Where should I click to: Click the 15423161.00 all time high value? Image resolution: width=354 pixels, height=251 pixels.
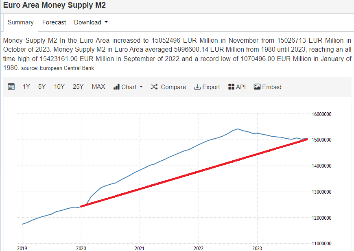click(59, 59)
